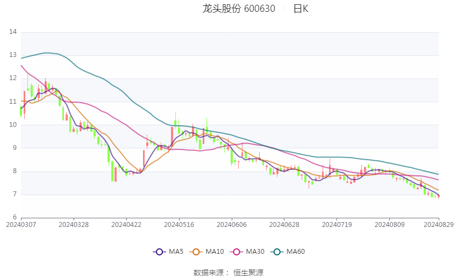Click the y-axis value 10
This screenshot has height=278, width=457.
pyautogui.click(x=13, y=124)
